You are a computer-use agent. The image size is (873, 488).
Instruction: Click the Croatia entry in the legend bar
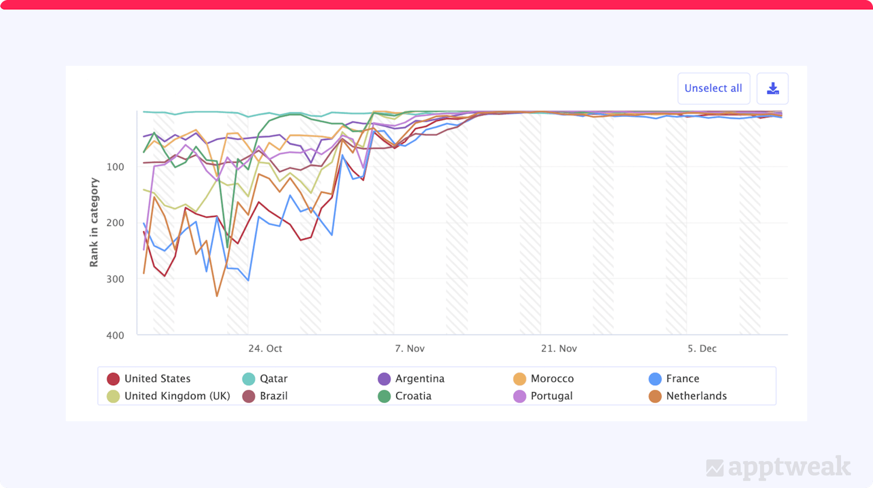(413, 396)
